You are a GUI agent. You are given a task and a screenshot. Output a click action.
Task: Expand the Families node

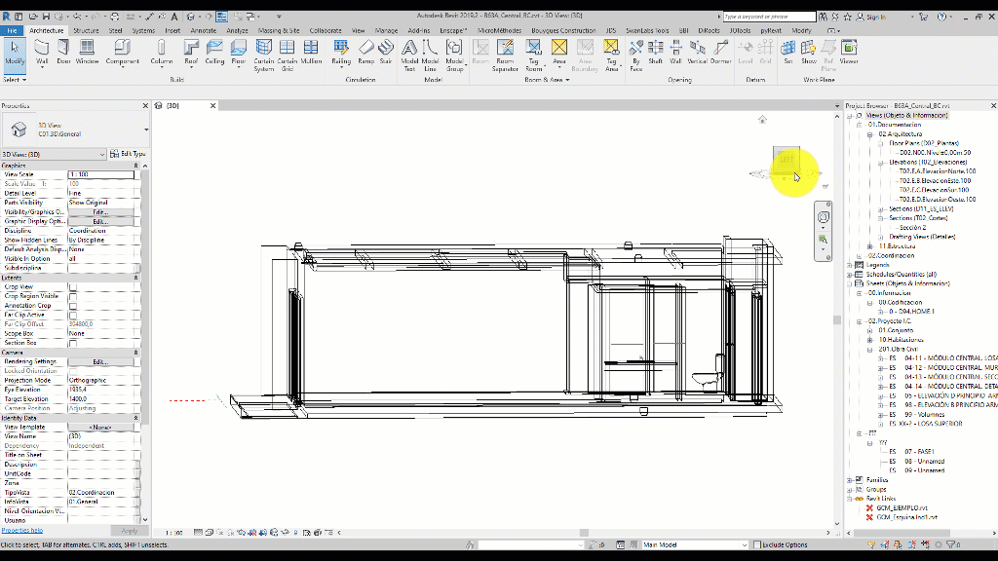tap(850, 480)
